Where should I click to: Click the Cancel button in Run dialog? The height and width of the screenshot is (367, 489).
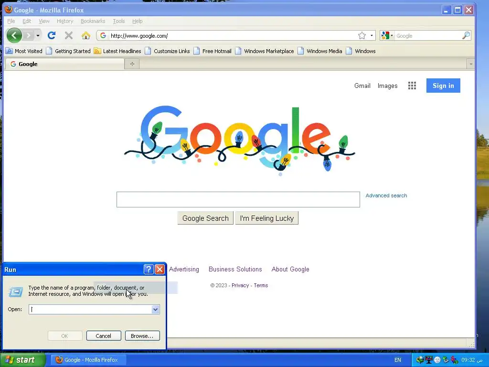(x=104, y=336)
